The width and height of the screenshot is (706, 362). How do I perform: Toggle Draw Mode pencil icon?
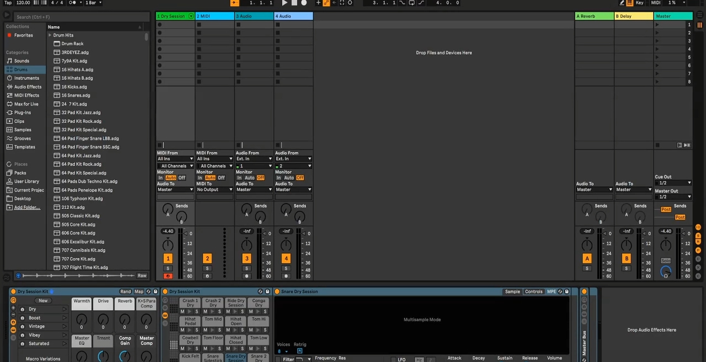click(x=621, y=3)
